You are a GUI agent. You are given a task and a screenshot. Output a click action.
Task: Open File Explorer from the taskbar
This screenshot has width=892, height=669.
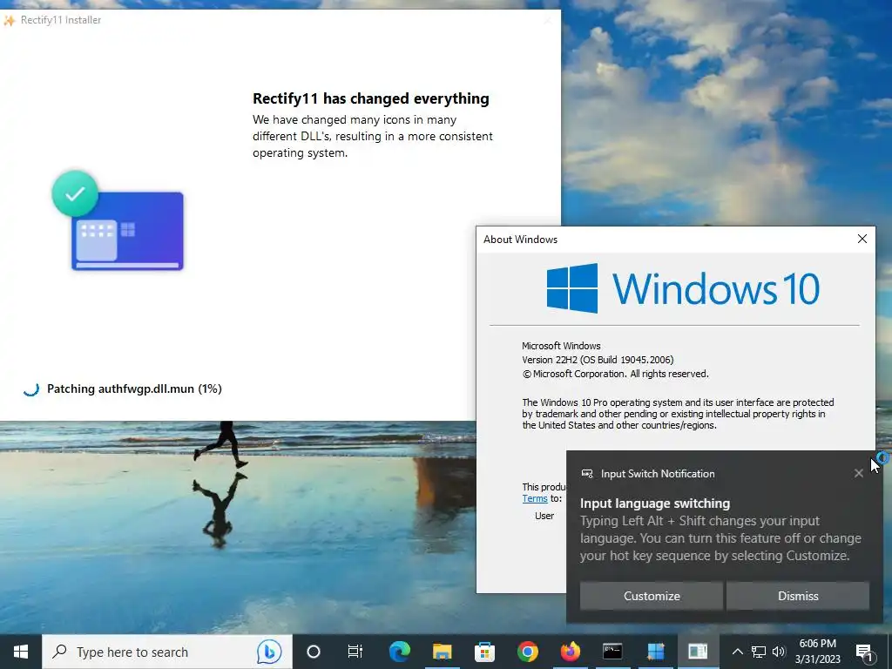click(442, 652)
